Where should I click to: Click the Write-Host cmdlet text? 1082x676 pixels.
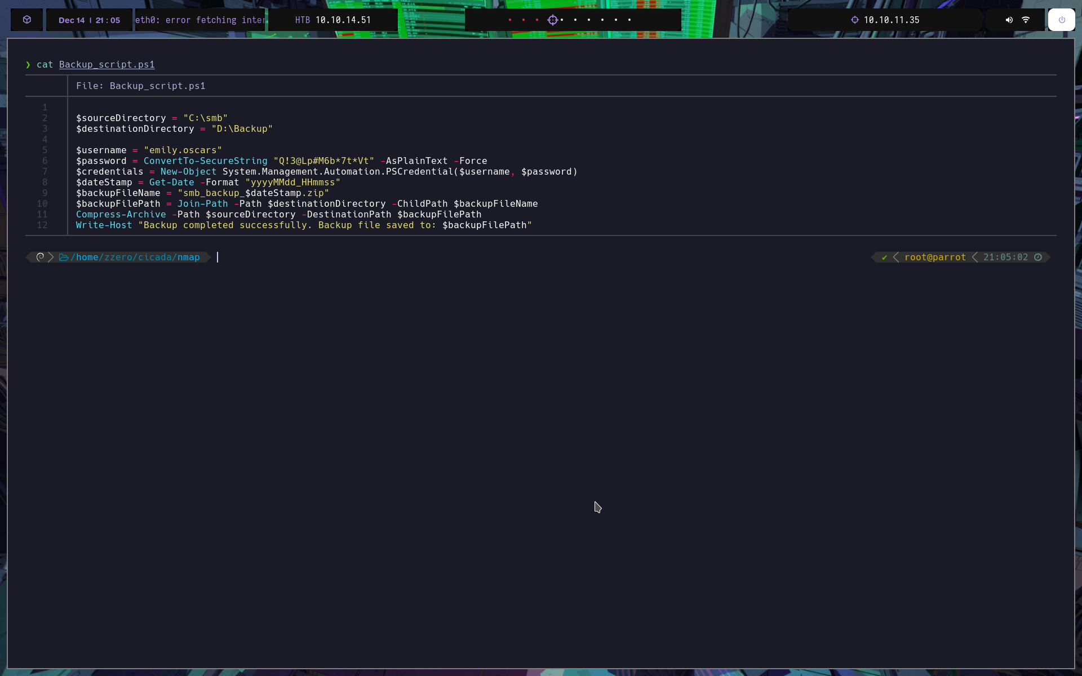(104, 225)
